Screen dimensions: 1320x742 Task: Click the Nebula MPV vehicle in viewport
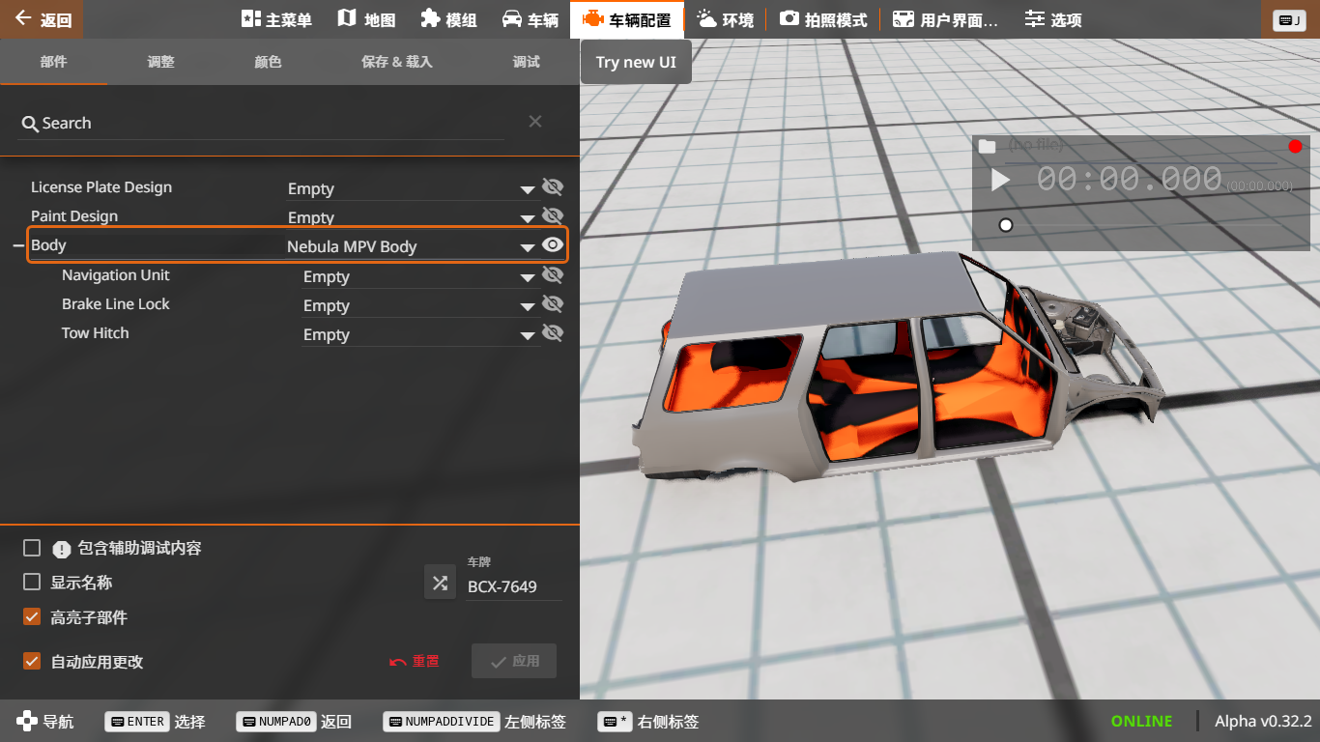pos(899,367)
